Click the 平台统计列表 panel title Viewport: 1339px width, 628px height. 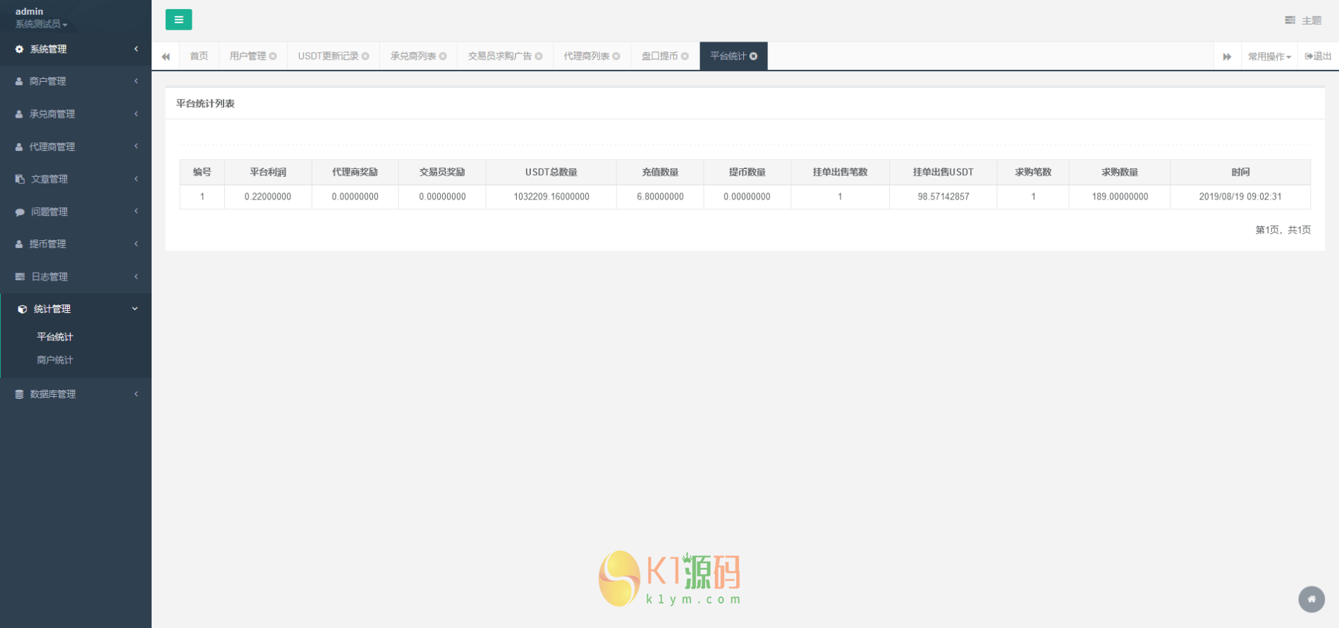205,104
